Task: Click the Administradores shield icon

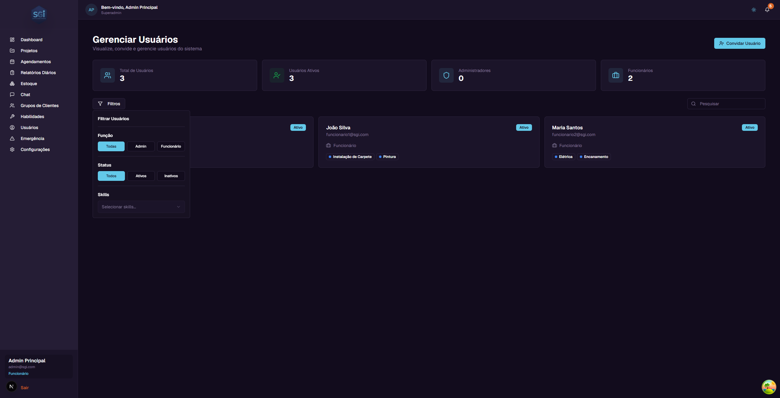Action: pyautogui.click(x=446, y=75)
